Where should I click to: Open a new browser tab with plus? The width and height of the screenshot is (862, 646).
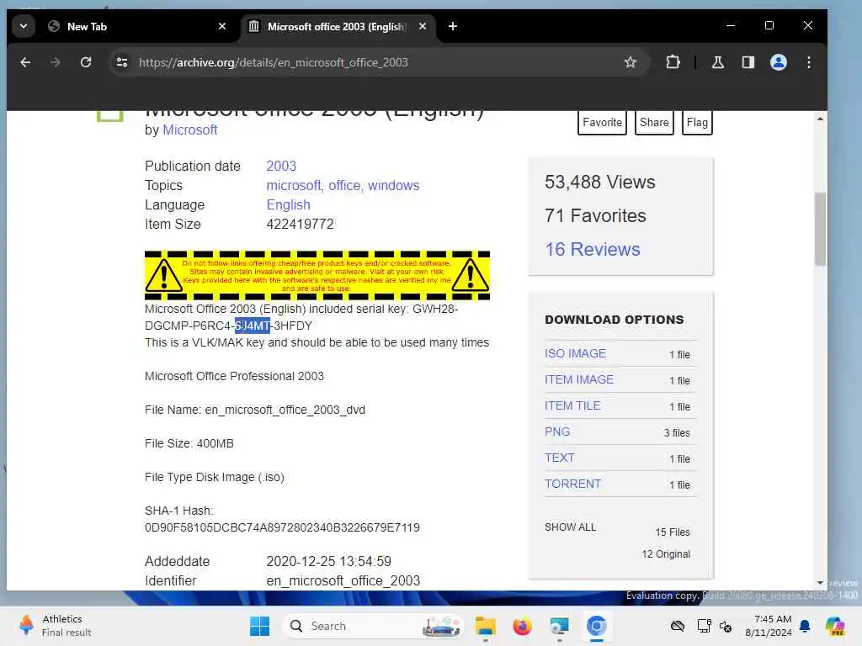452,26
